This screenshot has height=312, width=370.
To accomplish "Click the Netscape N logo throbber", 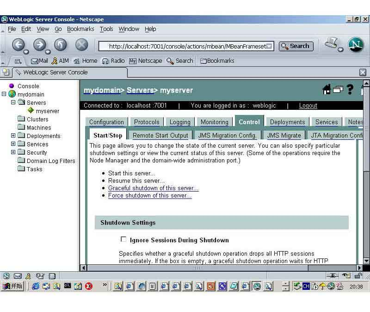I will (356, 44).
